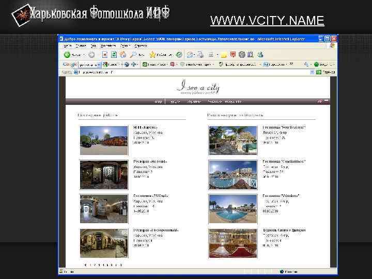Open the hotel lobby thumbnail, third on left
The width and height of the screenshot is (372, 279).
[x=104, y=209]
